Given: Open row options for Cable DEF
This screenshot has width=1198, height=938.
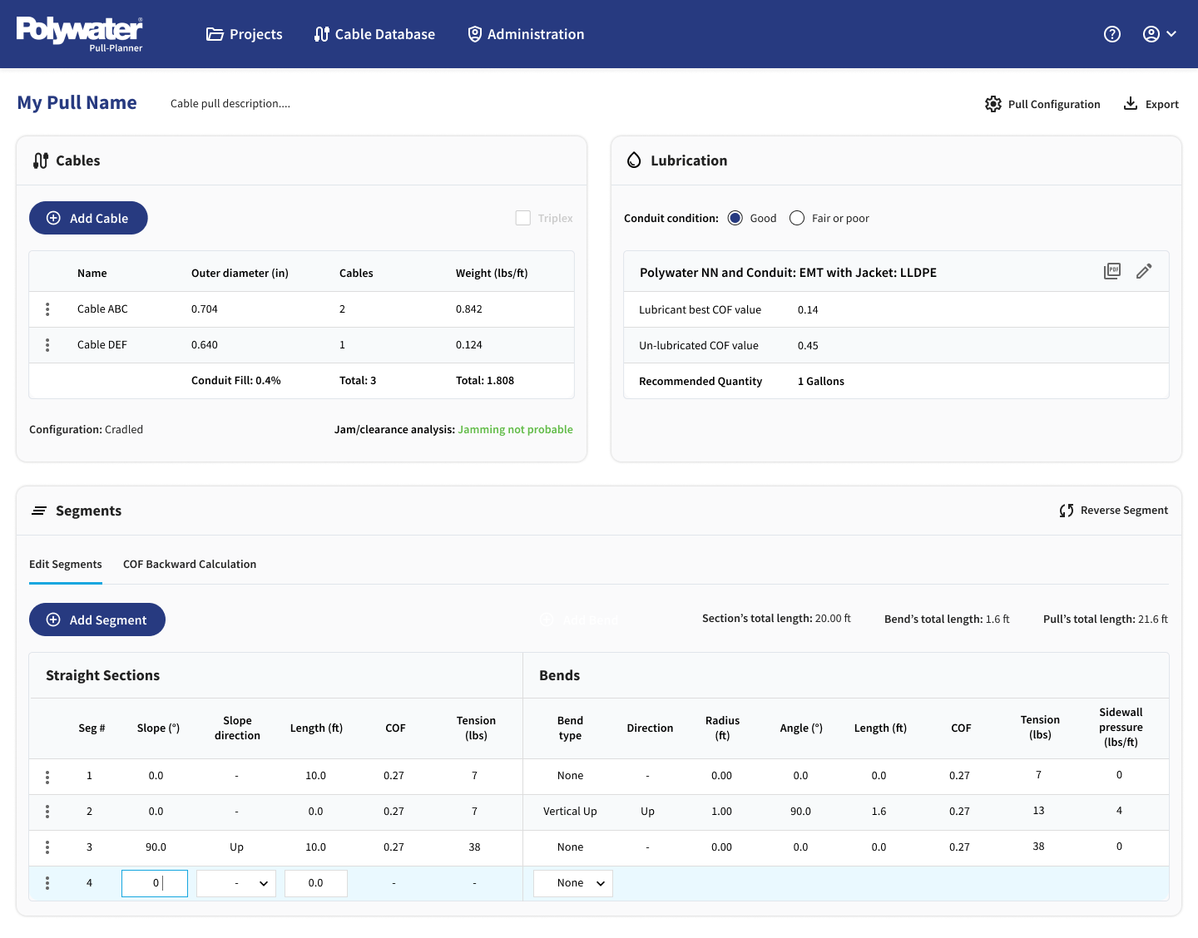Looking at the screenshot, I should 47,345.
